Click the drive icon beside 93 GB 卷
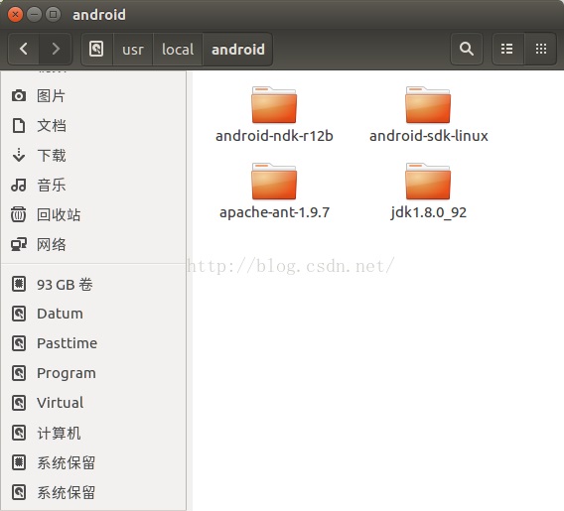The height and width of the screenshot is (511, 564). point(19,284)
